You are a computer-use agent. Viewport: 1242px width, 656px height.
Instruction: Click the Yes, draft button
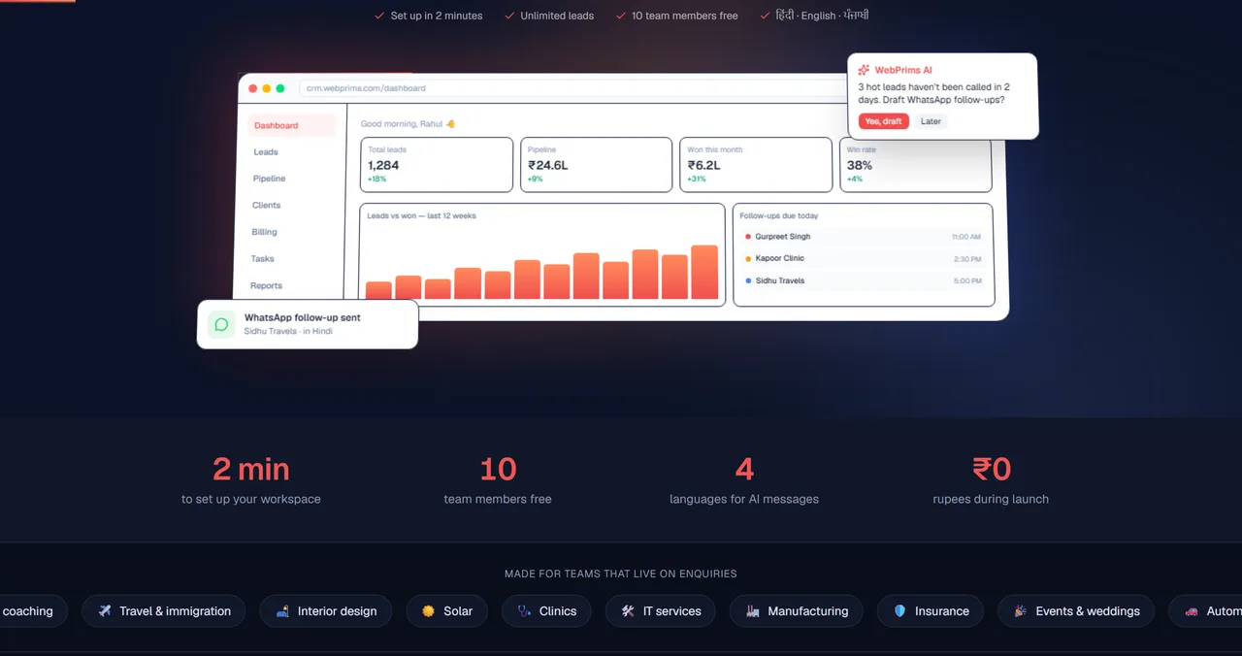click(x=883, y=121)
